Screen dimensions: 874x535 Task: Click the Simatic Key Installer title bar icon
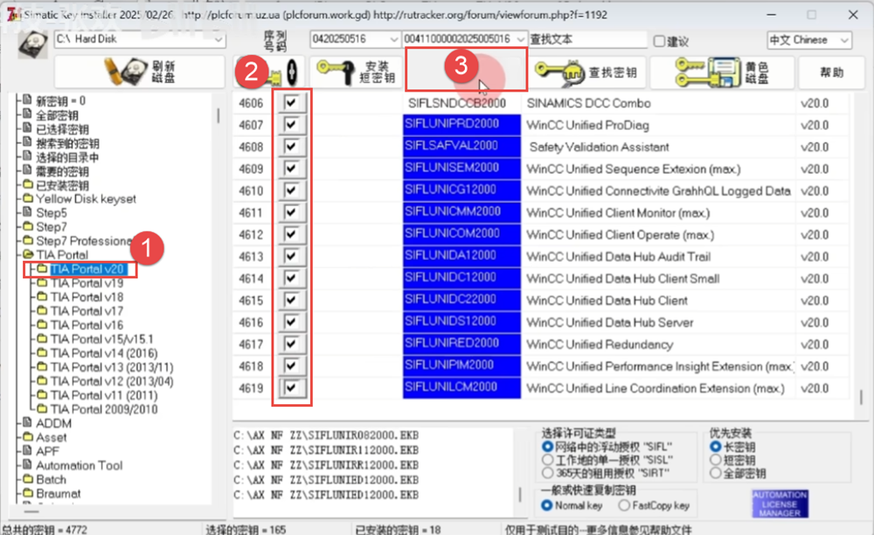(x=13, y=15)
